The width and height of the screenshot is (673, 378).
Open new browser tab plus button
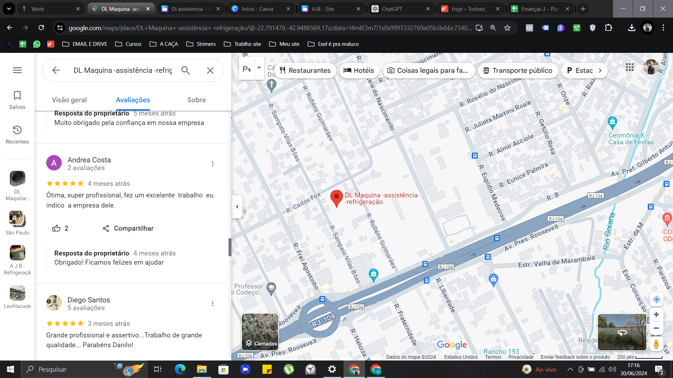coord(583,9)
